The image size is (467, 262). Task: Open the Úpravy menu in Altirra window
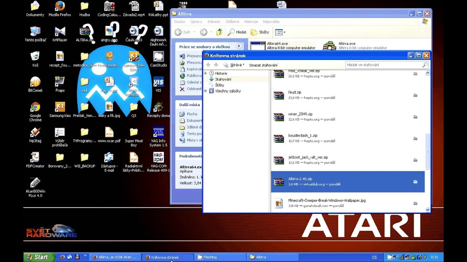tap(196, 22)
